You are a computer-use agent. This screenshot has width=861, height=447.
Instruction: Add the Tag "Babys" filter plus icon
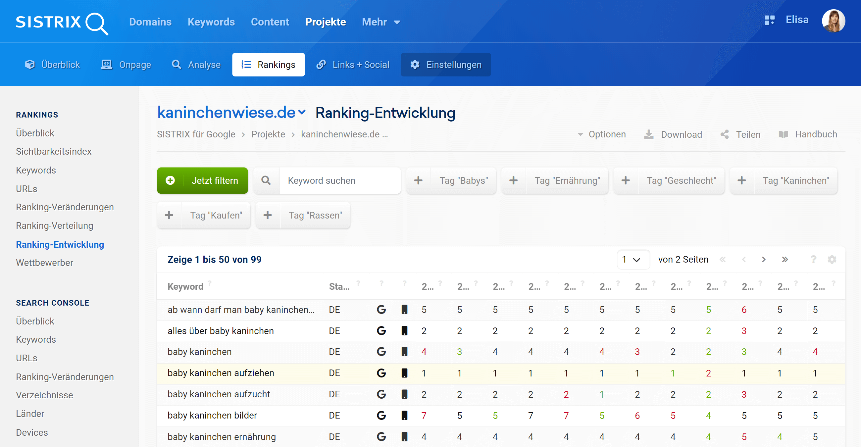tap(418, 180)
